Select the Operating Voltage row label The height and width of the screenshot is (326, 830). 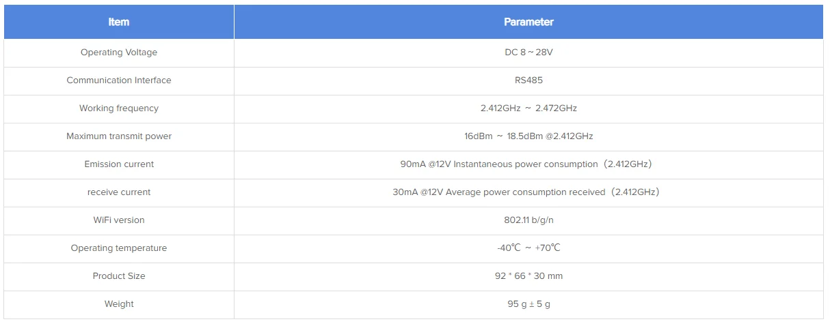[119, 53]
